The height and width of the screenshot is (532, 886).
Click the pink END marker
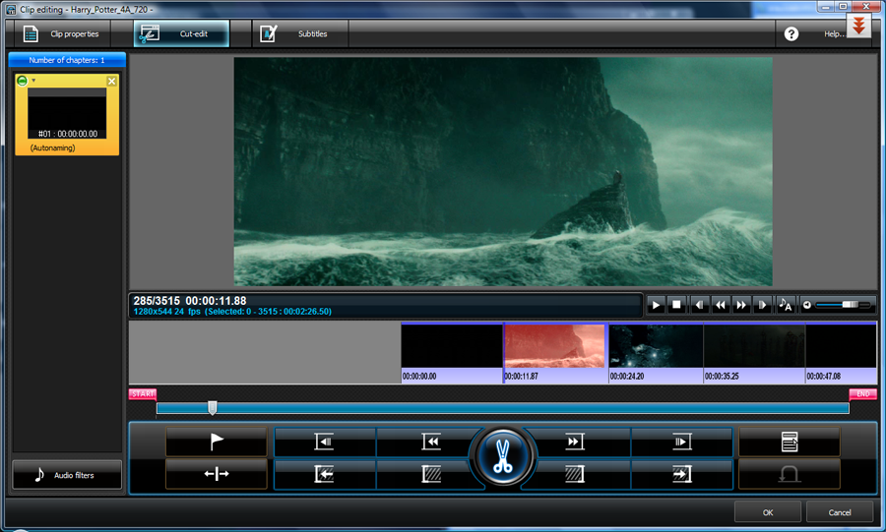(x=862, y=393)
